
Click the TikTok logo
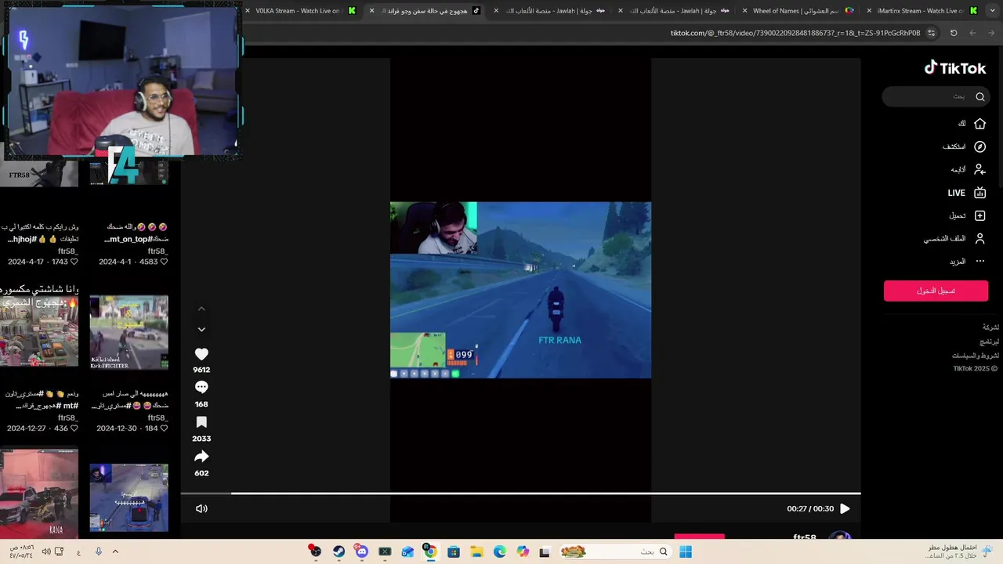click(x=954, y=68)
